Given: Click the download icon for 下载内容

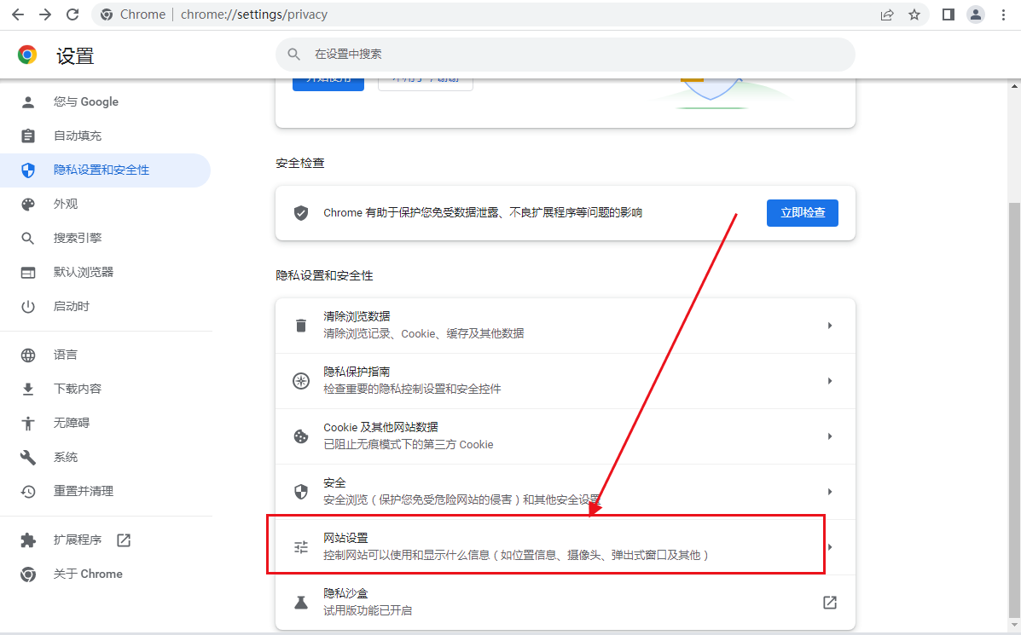Looking at the screenshot, I should pyautogui.click(x=28, y=389).
